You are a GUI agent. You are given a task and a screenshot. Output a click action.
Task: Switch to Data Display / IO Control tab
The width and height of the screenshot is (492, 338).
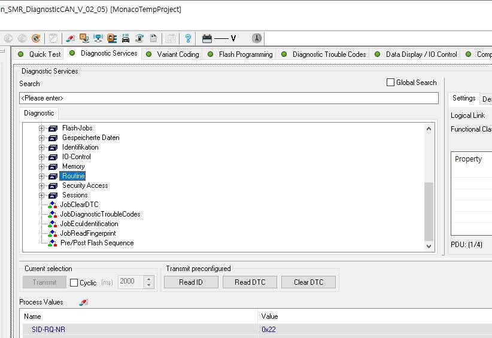416,54
